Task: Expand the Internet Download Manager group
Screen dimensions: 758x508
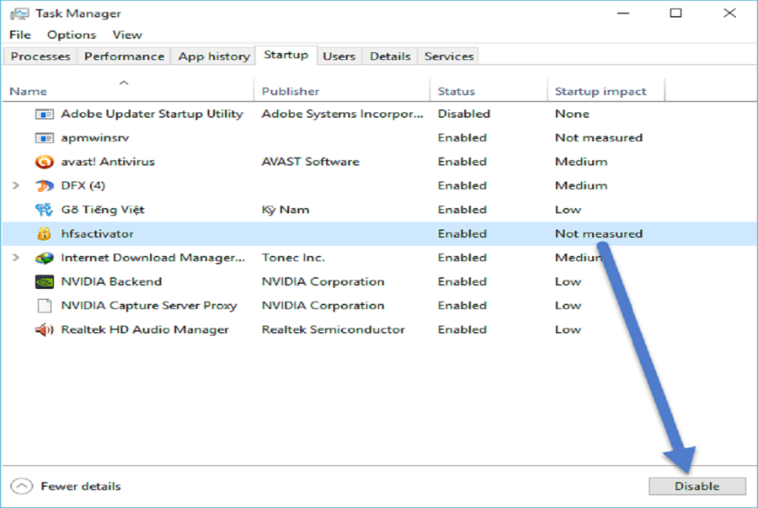Action: (x=16, y=258)
